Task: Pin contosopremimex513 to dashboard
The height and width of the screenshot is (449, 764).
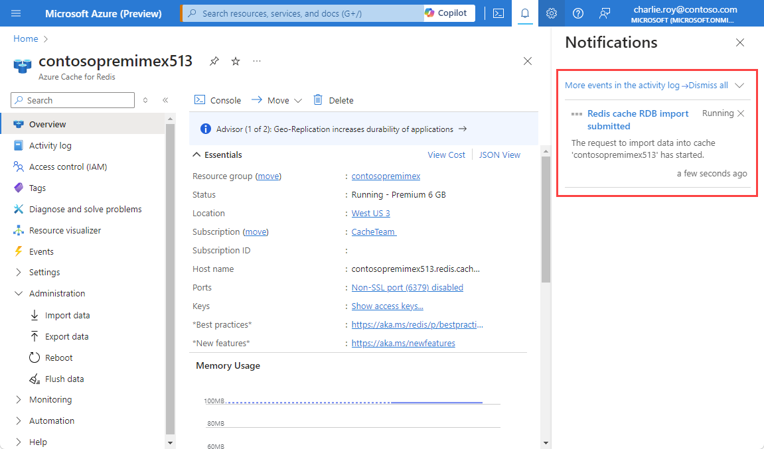Action: 214,61
